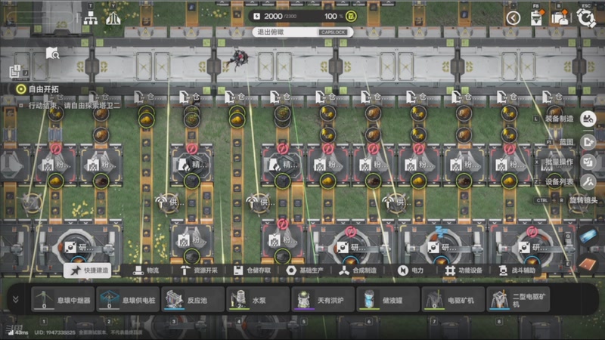Click the operator character on the walkway
Screen dimensions: 605x340
(x=238, y=59)
